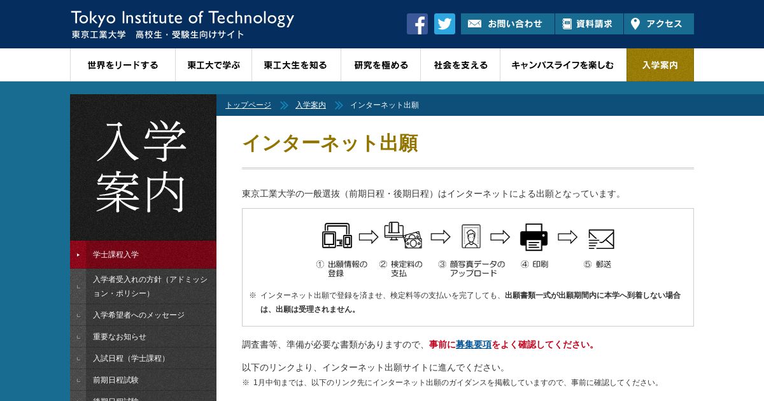Screen dimensions: 764x401
Task: Select the 入学案内 navigation tab
Action: click(x=660, y=65)
